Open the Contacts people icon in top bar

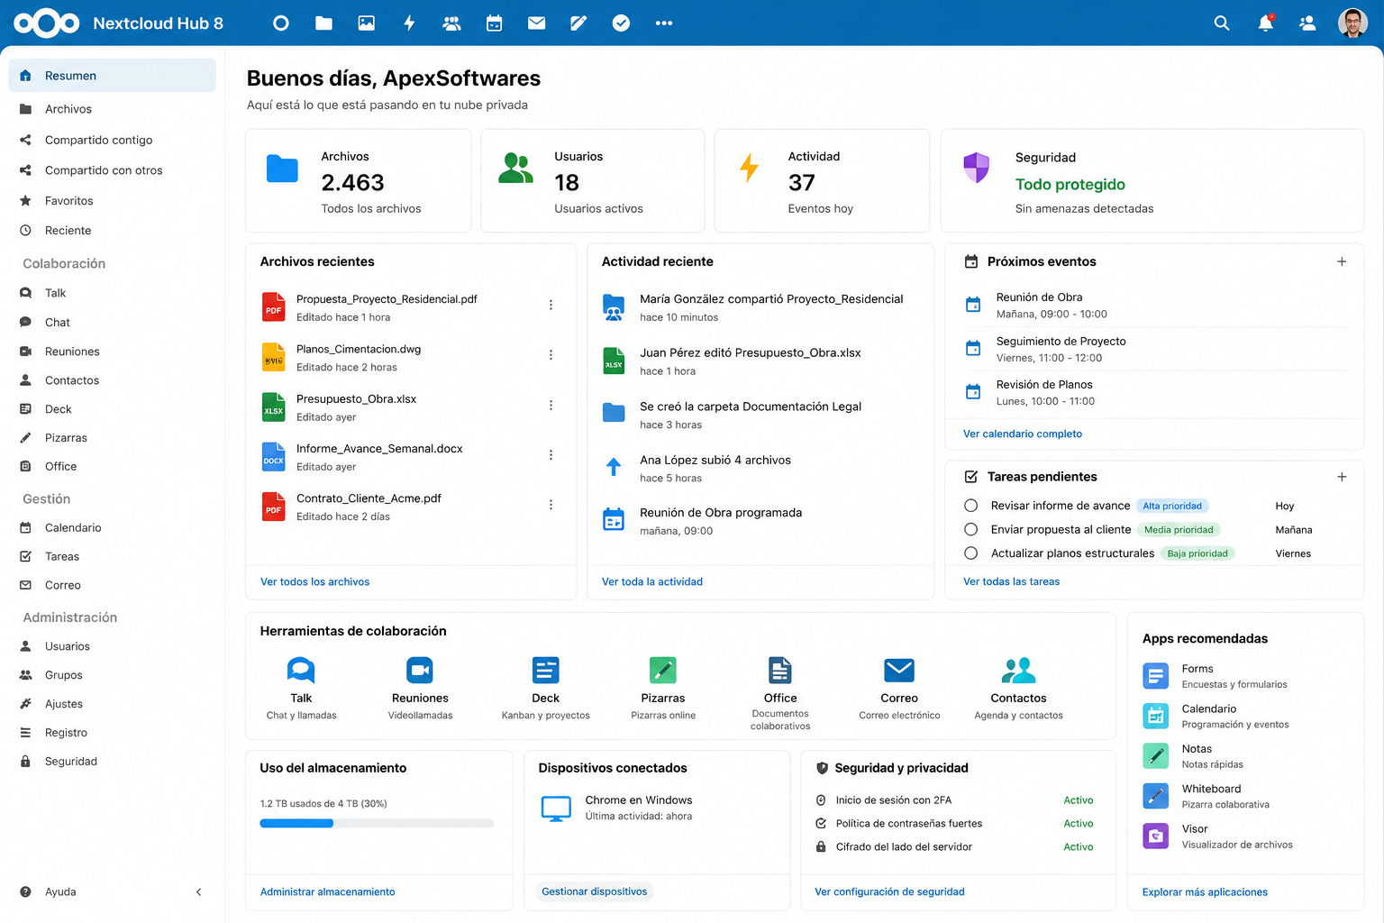(451, 23)
